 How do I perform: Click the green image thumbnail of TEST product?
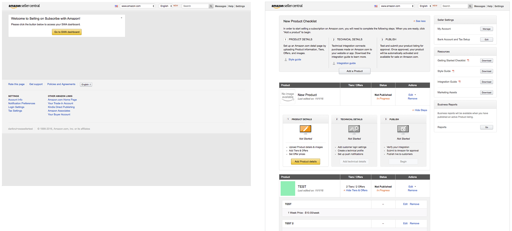tap(288, 188)
